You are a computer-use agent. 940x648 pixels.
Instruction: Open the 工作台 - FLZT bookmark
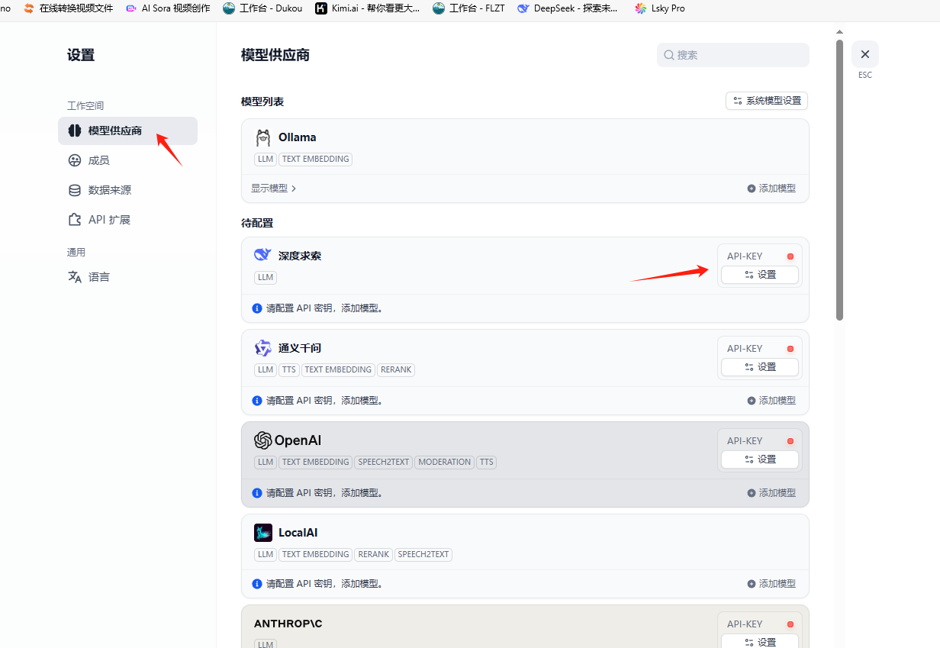pyautogui.click(x=469, y=8)
